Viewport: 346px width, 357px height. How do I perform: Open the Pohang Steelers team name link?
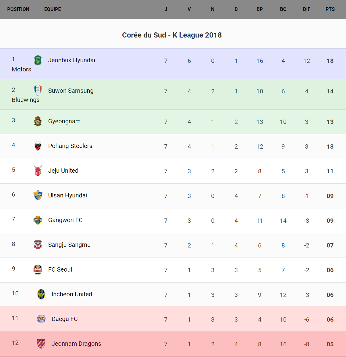click(x=70, y=146)
